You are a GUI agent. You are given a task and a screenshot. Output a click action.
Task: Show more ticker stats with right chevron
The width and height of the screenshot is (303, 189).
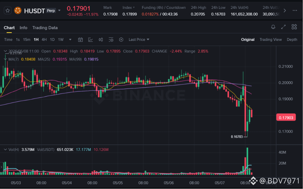tap(285, 10)
